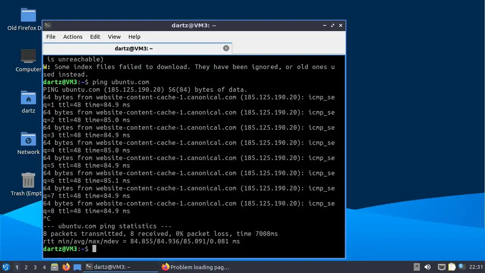The height and width of the screenshot is (273, 485).
Task: Click the 'rtt min/avg/max/mdev' result line
Action: coord(142,241)
